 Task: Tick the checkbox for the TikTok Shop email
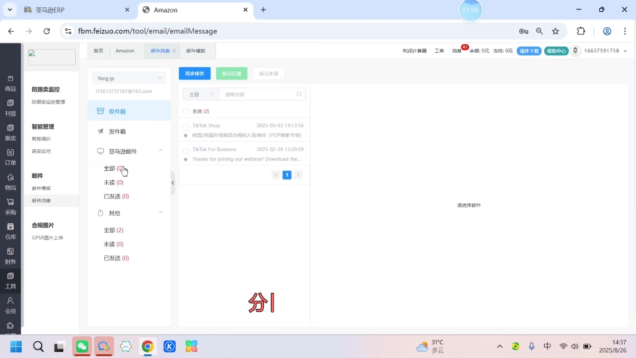click(x=186, y=127)
